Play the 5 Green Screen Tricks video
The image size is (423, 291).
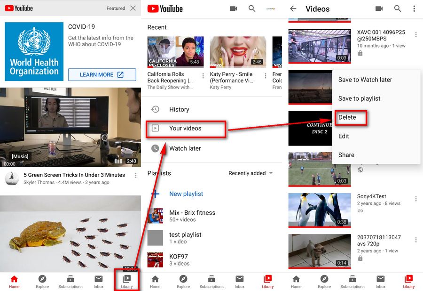[x=70, y=127]
